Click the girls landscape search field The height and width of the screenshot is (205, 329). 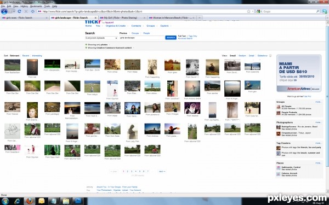(x=142, y=38)
